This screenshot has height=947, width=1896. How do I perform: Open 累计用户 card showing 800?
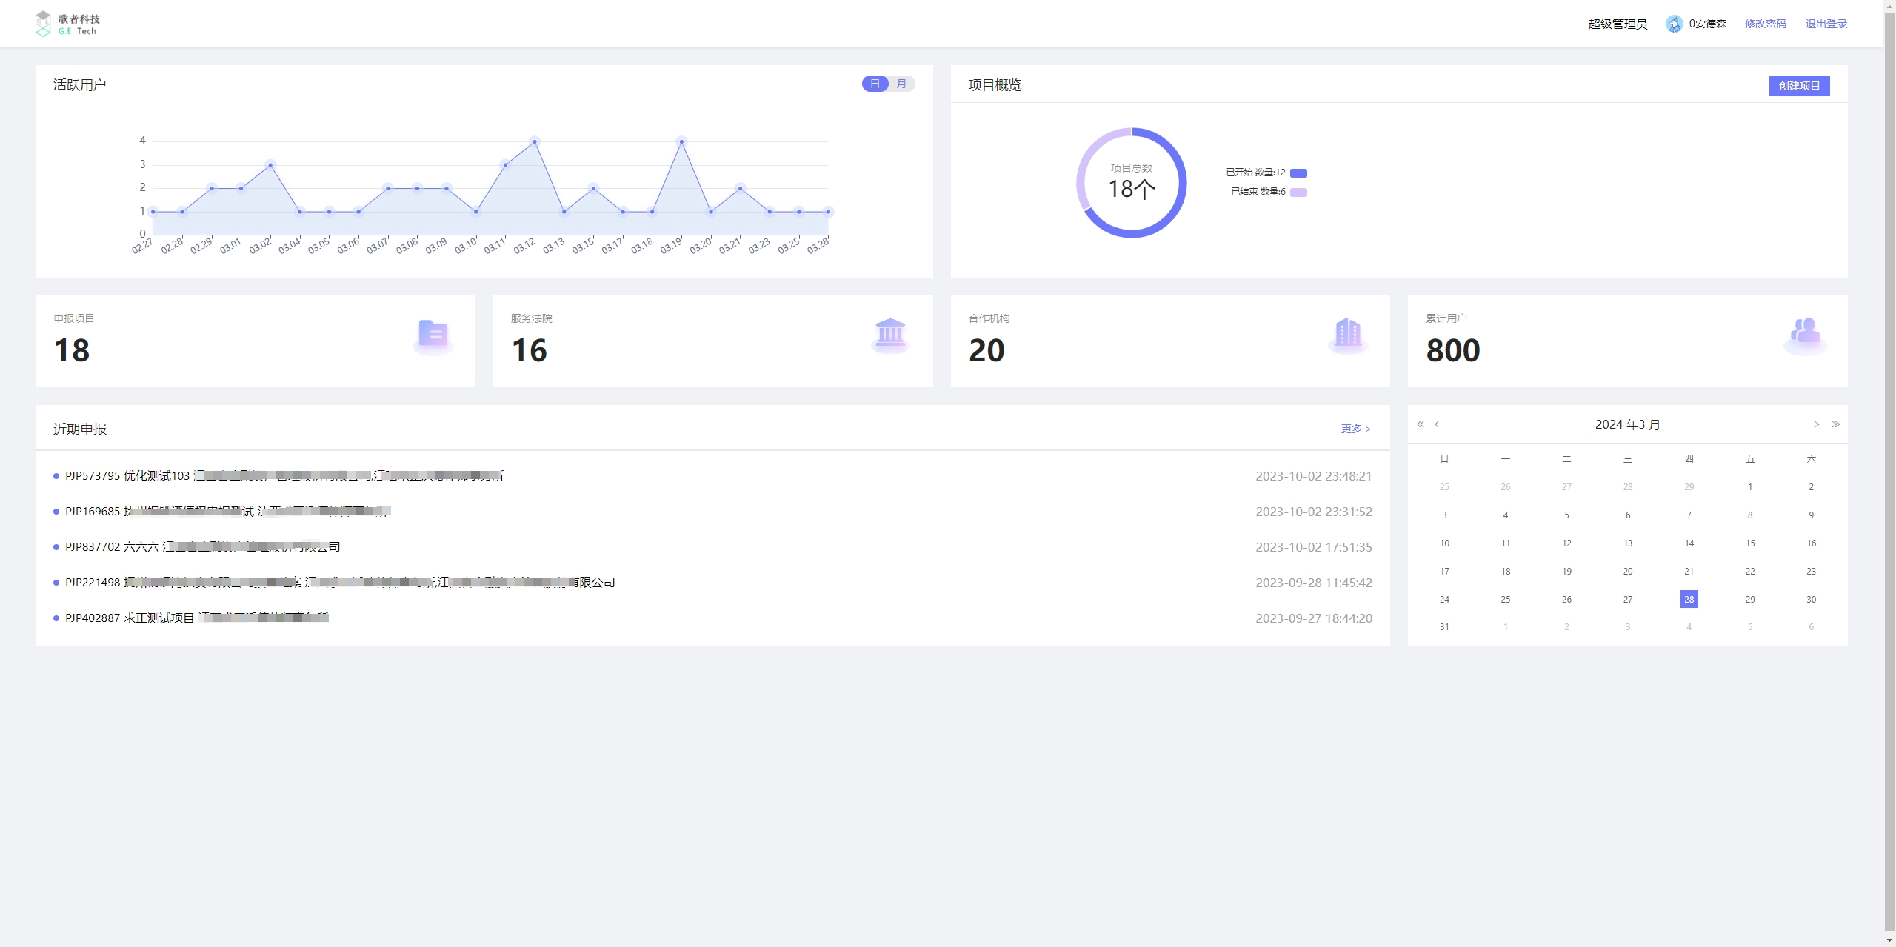[x=1627, y=341]
